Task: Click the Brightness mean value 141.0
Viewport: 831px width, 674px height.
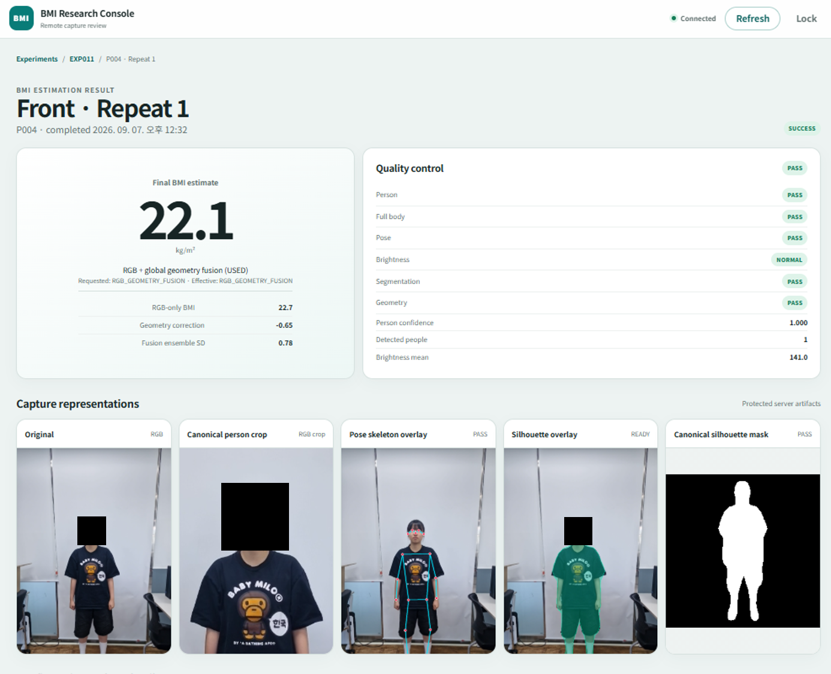Action: (x=799, y=357)
